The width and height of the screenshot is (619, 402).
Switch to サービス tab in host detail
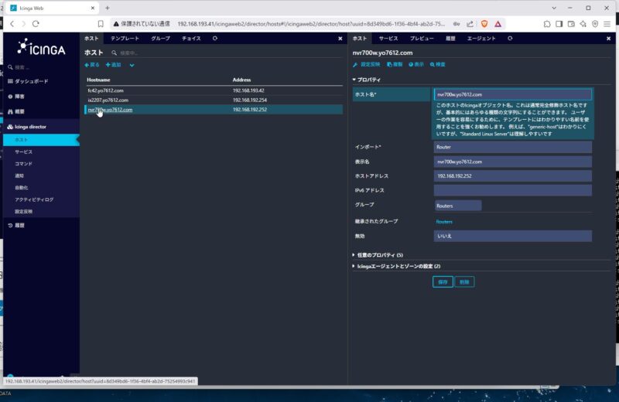click(x=388, y=38)
